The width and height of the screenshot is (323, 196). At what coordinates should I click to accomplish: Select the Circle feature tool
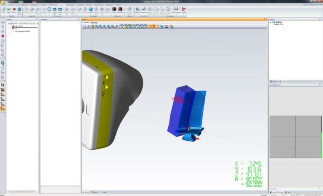(49, 9)
